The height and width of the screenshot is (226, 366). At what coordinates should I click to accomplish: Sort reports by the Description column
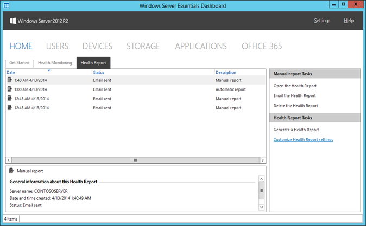[x=226, y=73]
